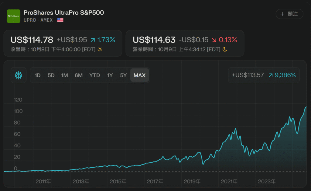The image size is (311, 191).
Task: Choose the 6M time range
Action: [79, 75]
